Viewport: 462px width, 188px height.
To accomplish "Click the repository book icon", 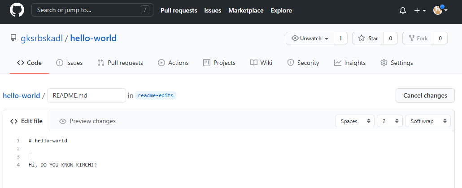I will point(13,38).
